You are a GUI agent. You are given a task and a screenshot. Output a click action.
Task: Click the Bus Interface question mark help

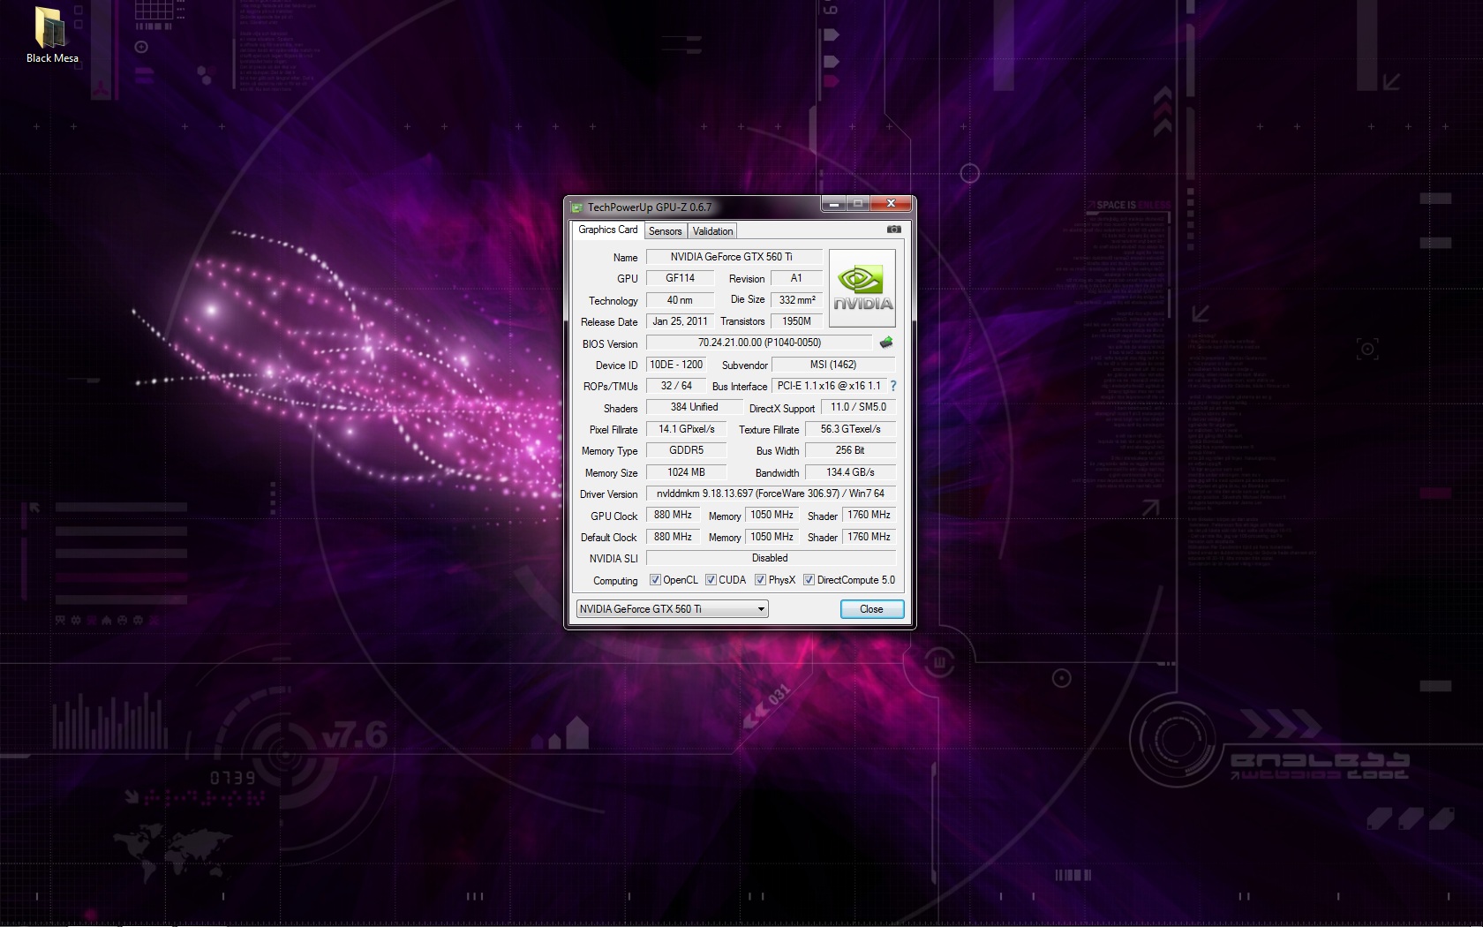click(x=893, y=386)
